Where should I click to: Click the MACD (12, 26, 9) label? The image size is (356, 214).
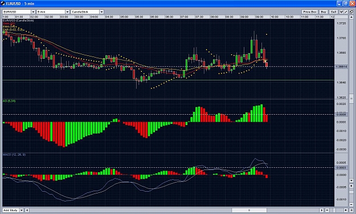tap(14, 155)
